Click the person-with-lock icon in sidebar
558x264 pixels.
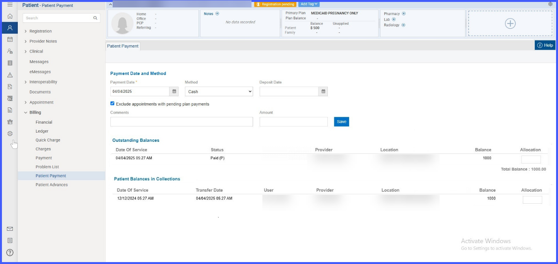10,51
